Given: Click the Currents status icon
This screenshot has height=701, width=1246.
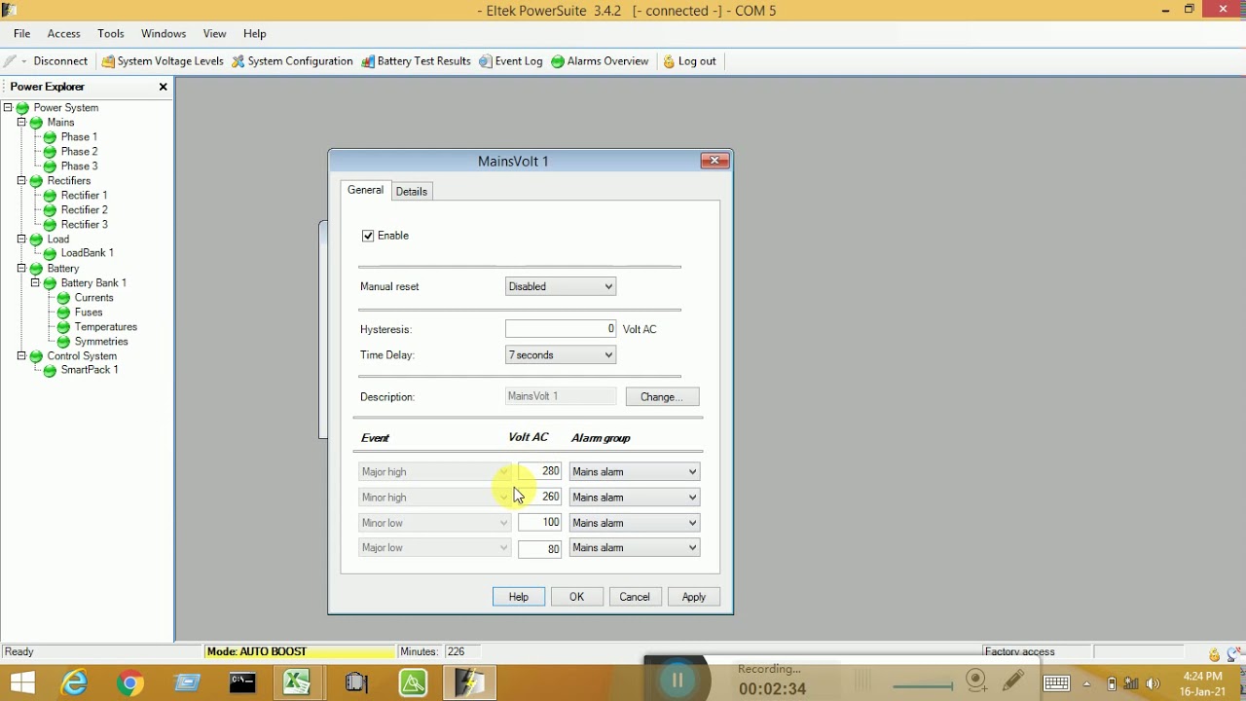Looking at the screenshot, I should pos(63,298).
